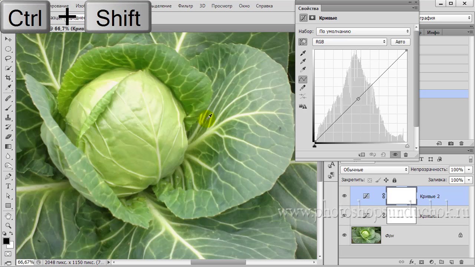Viewport: 475px width, 267px height.
Task: Click the black point eyedropper in Curves
Action: 303,53
